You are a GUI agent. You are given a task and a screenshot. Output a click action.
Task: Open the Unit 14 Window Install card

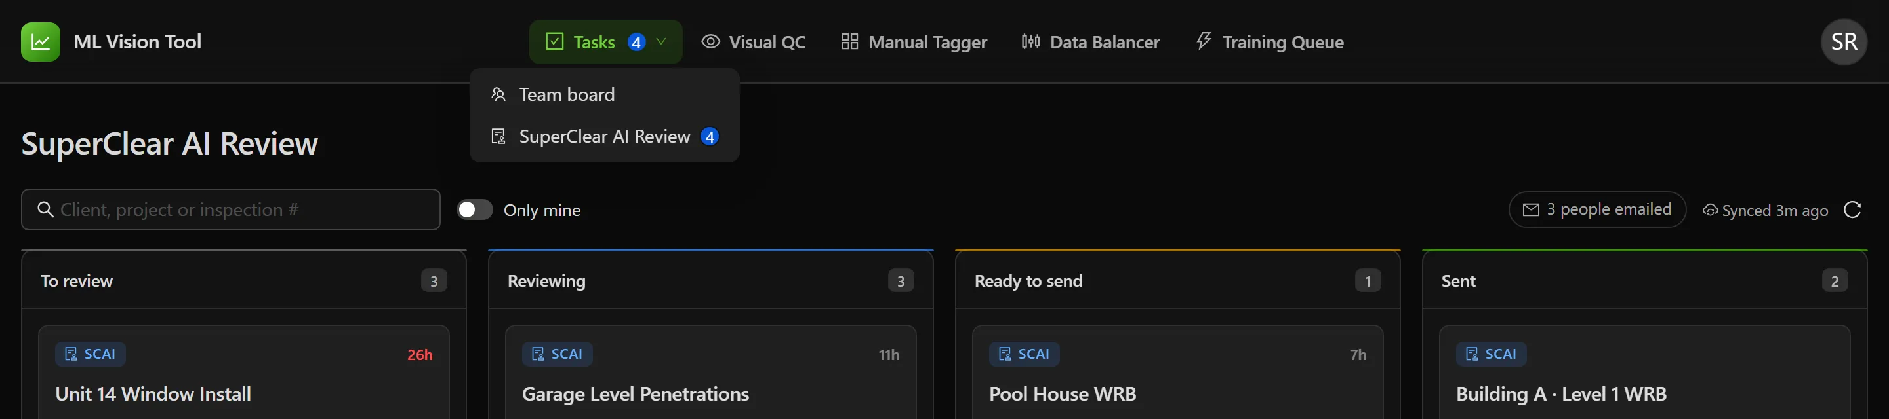point(243,373)
